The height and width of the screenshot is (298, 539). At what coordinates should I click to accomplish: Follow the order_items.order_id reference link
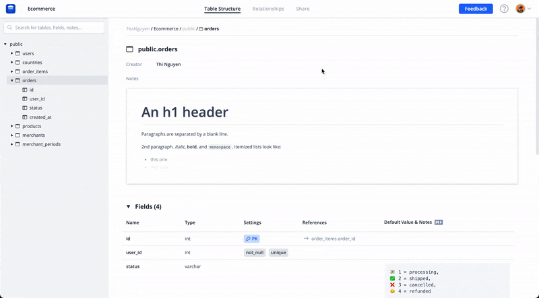pos(333,239)
